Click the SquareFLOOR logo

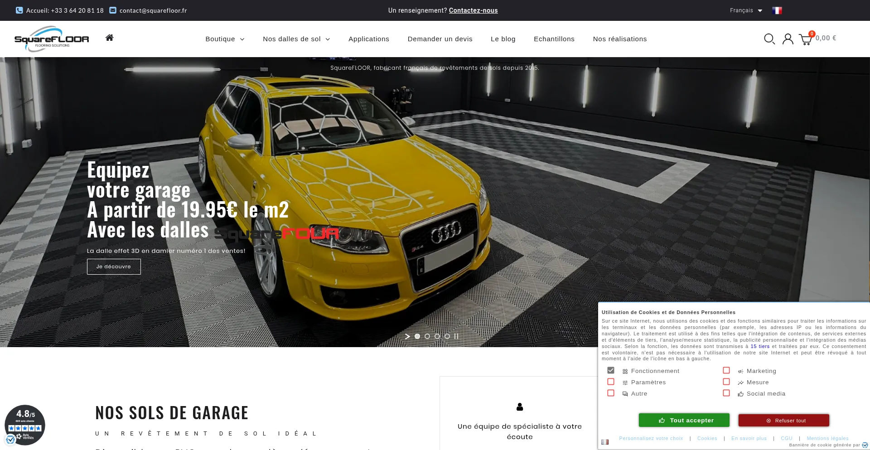point(52,39)
